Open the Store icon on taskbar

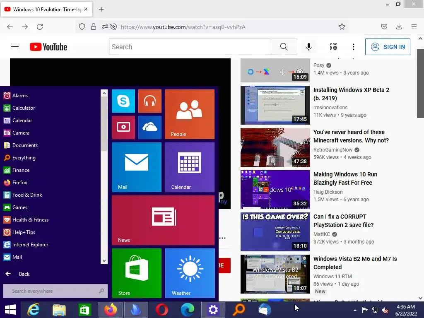click(84, 310)
